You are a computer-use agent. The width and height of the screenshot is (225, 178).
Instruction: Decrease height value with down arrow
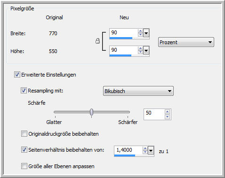coord(140,52)
